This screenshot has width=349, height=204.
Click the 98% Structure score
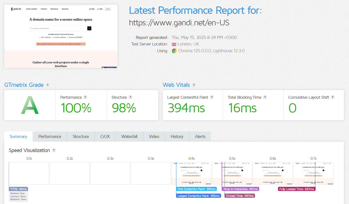124,108
